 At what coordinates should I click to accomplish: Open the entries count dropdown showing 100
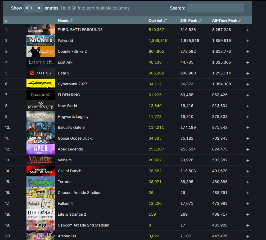[33, 8]
